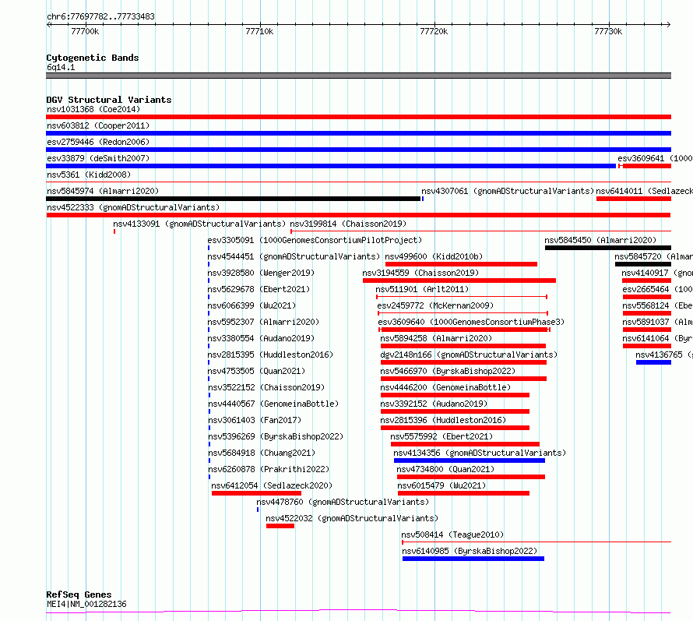Select the nsv603812 (Cooper2011) blue bar
The image size is (693, 621).
(358, 133)
